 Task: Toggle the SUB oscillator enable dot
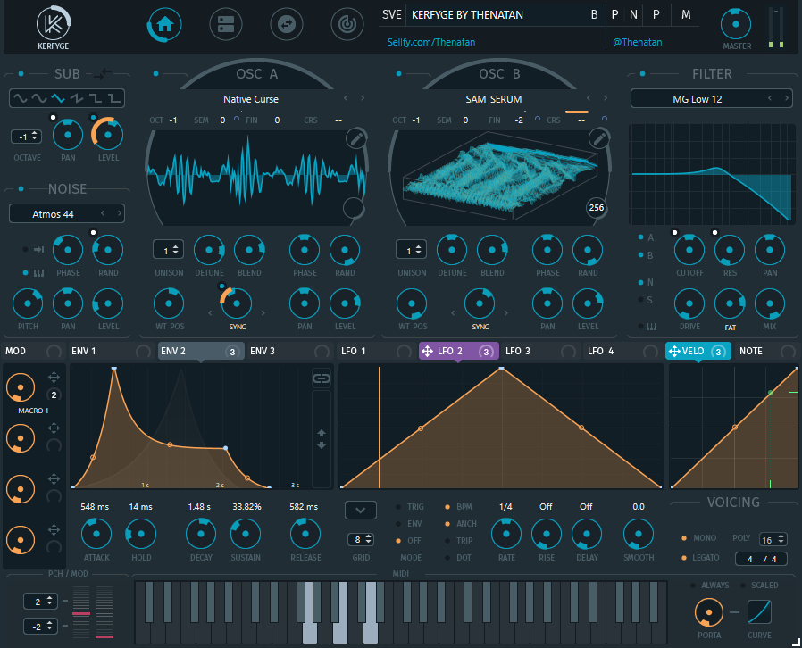21,74
